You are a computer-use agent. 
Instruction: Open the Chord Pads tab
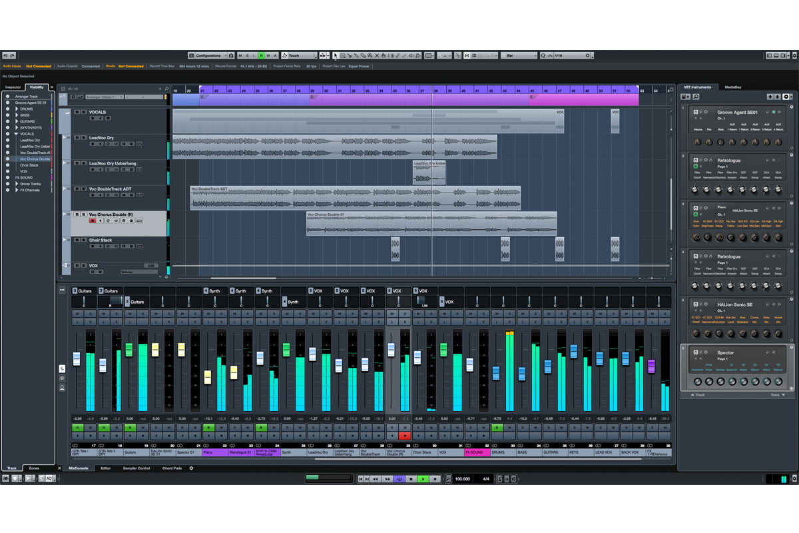pos(172,468)
